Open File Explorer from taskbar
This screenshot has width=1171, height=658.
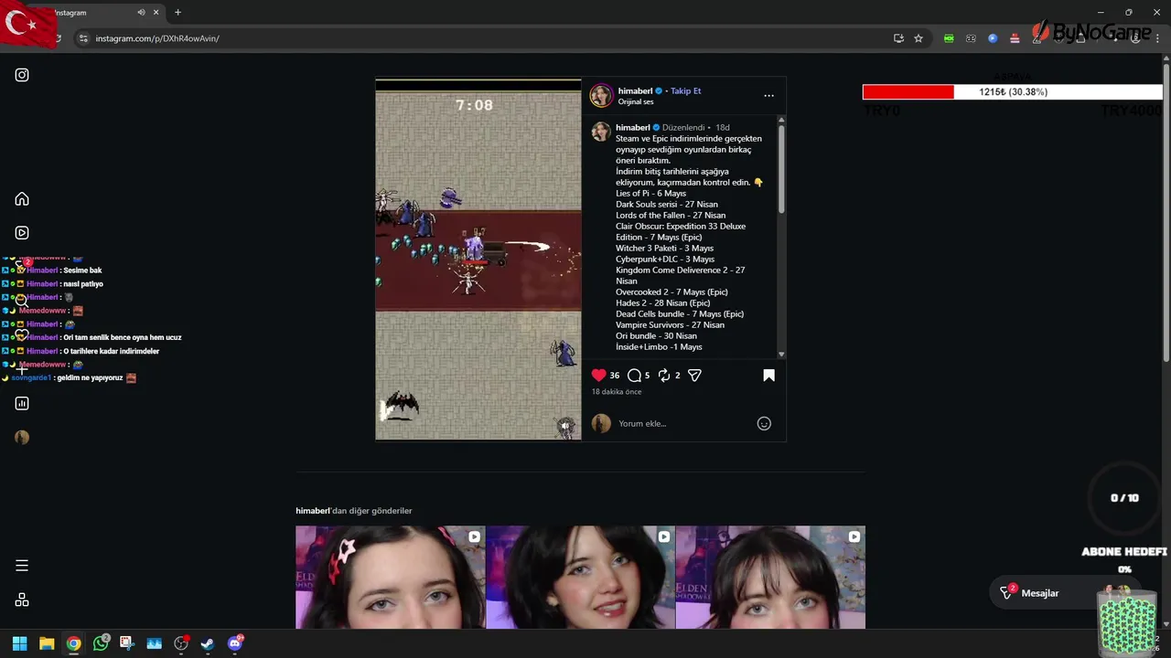tap(47, 643)
